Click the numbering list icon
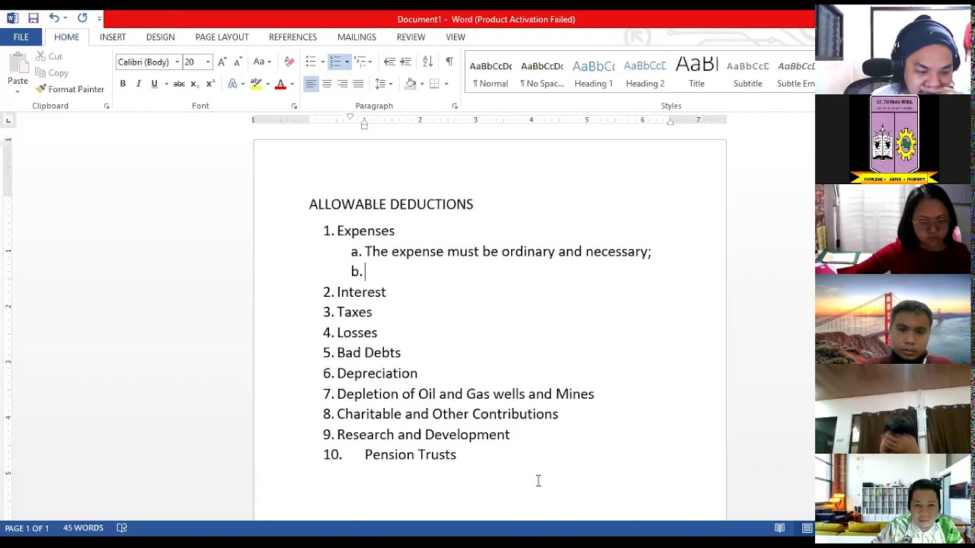Screen dimensions: 975x548 335,62
